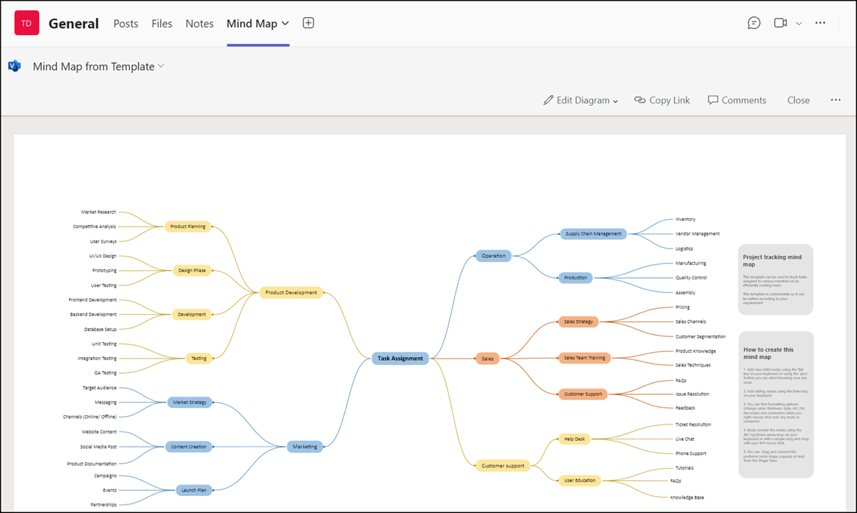This screenshot has height=513, width=857.
Task: Select the orange Sales node
Action: [x=488, y=359]
